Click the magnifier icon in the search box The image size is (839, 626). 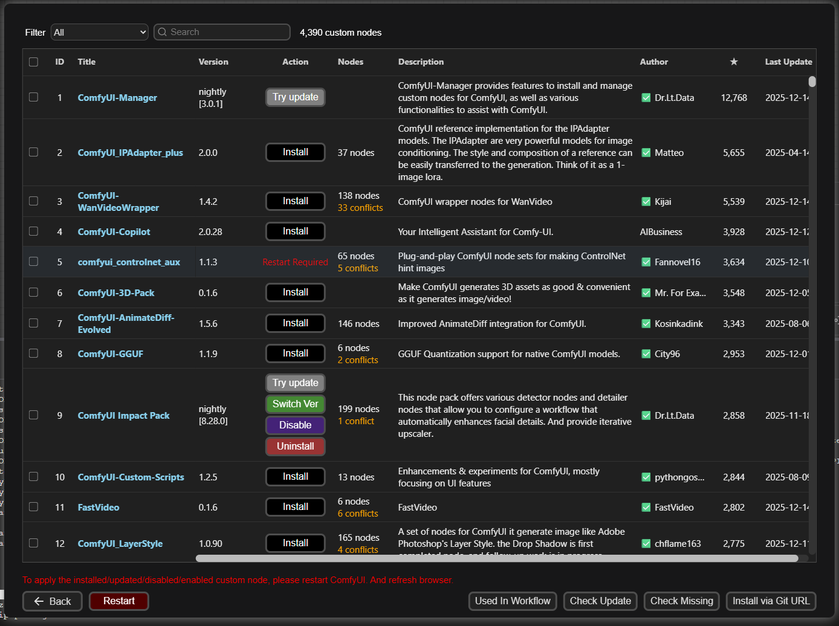tap(162, 32)
